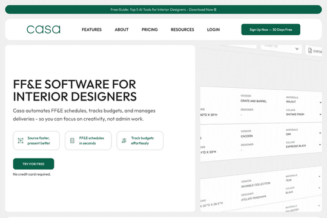
Task: Open the Features menu item
Action: pyautogui.click(x=91, y=30)
